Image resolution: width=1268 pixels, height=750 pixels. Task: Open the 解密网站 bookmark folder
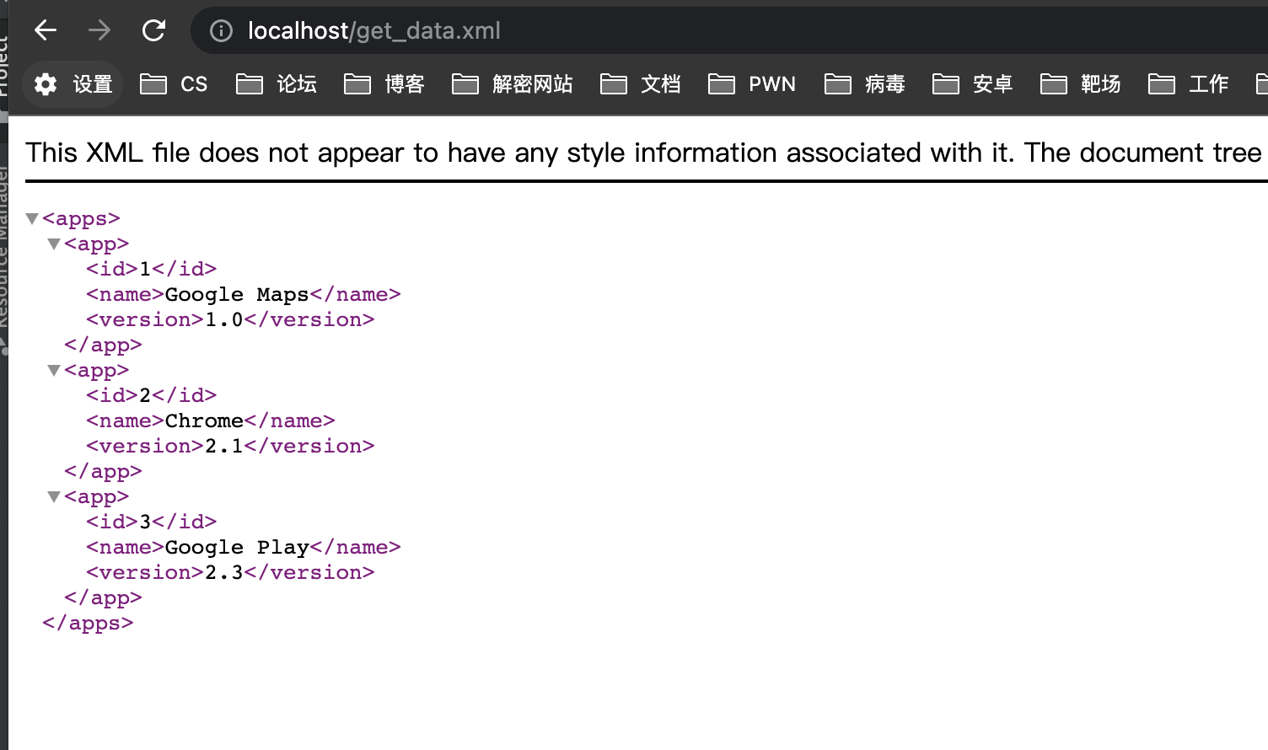(513, 84)
